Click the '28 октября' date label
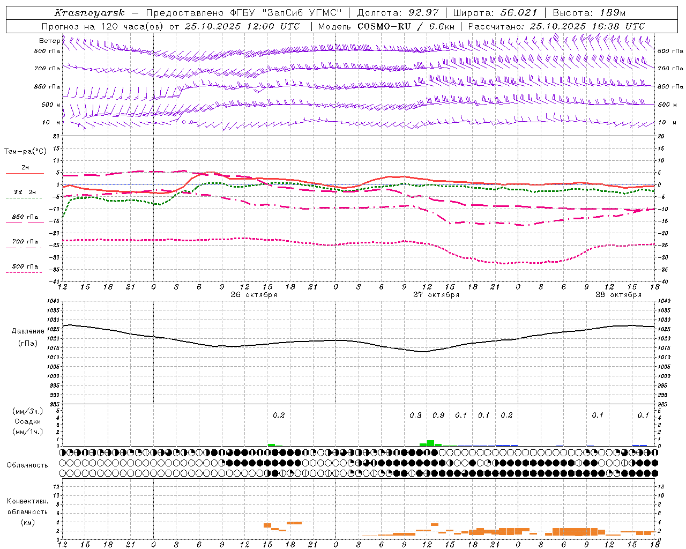The width and height of the screenshot is (686, 549). tap(618, 295)
